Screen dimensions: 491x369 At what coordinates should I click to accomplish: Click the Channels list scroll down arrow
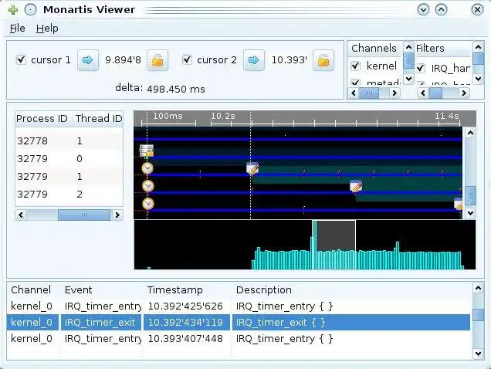point(408,78)
